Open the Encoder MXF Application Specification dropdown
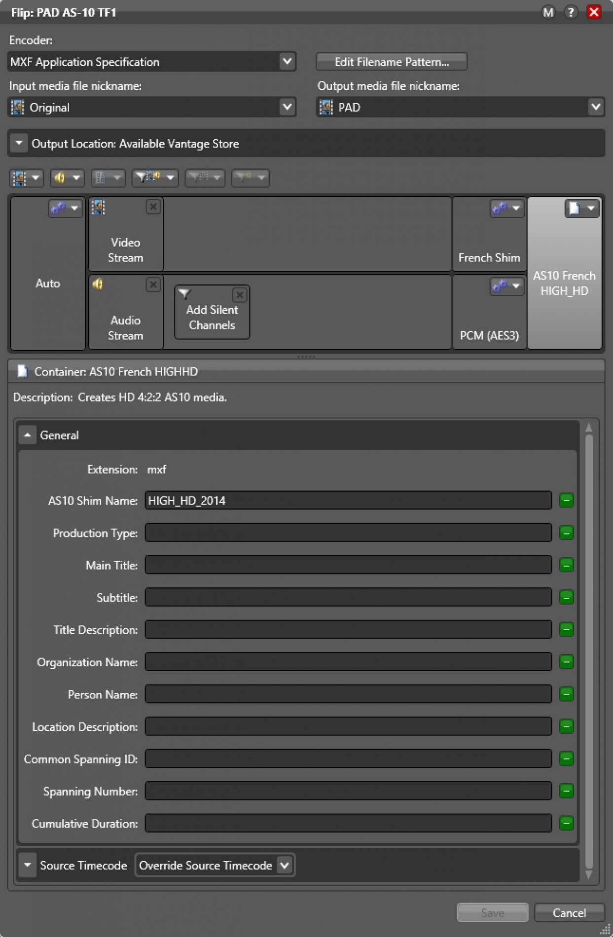613x937 pixels. [152, 62]
